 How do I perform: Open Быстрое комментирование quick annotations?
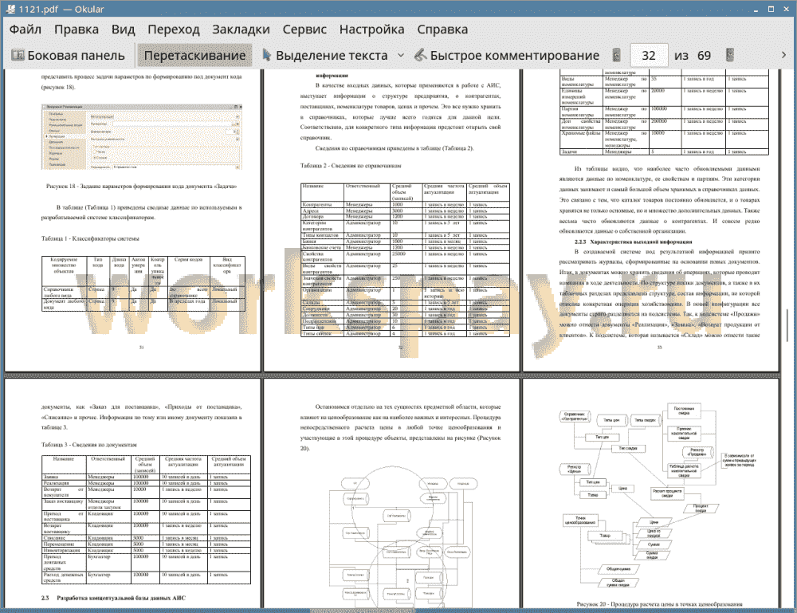(507, 56)
